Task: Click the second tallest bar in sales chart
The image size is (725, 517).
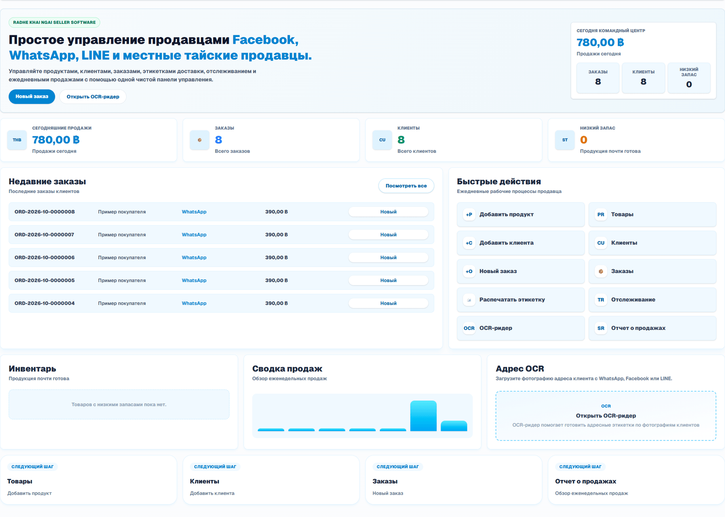Action: [454, 426]
